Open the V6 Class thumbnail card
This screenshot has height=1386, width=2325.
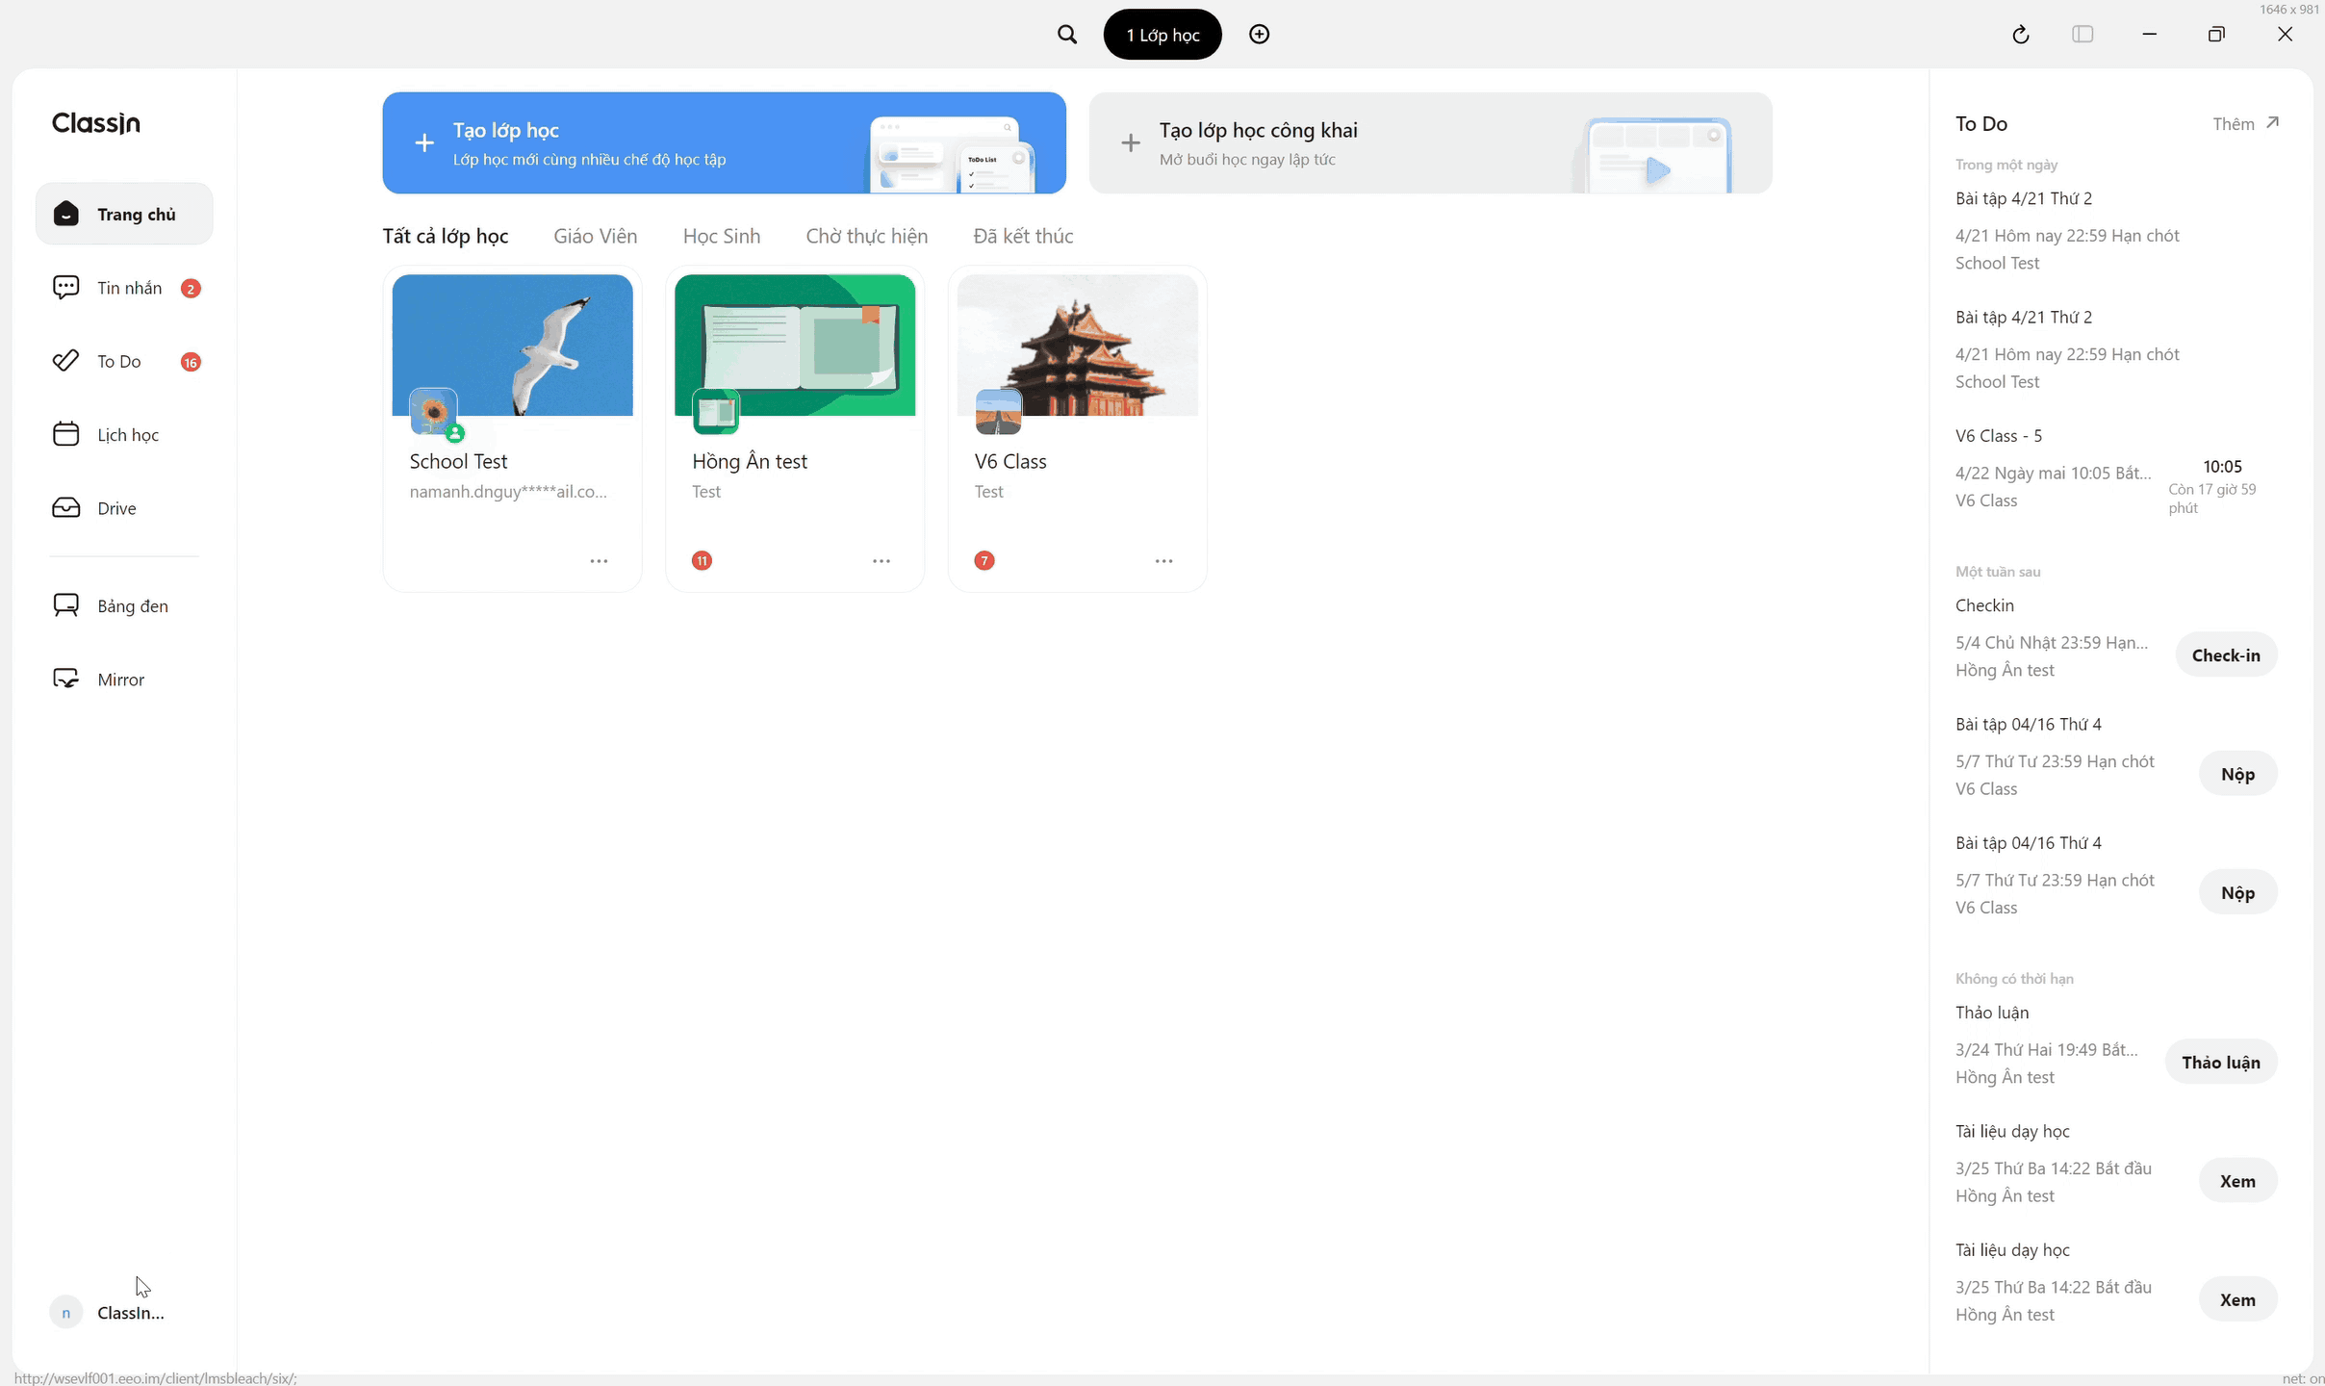(x=1077, y=346)
